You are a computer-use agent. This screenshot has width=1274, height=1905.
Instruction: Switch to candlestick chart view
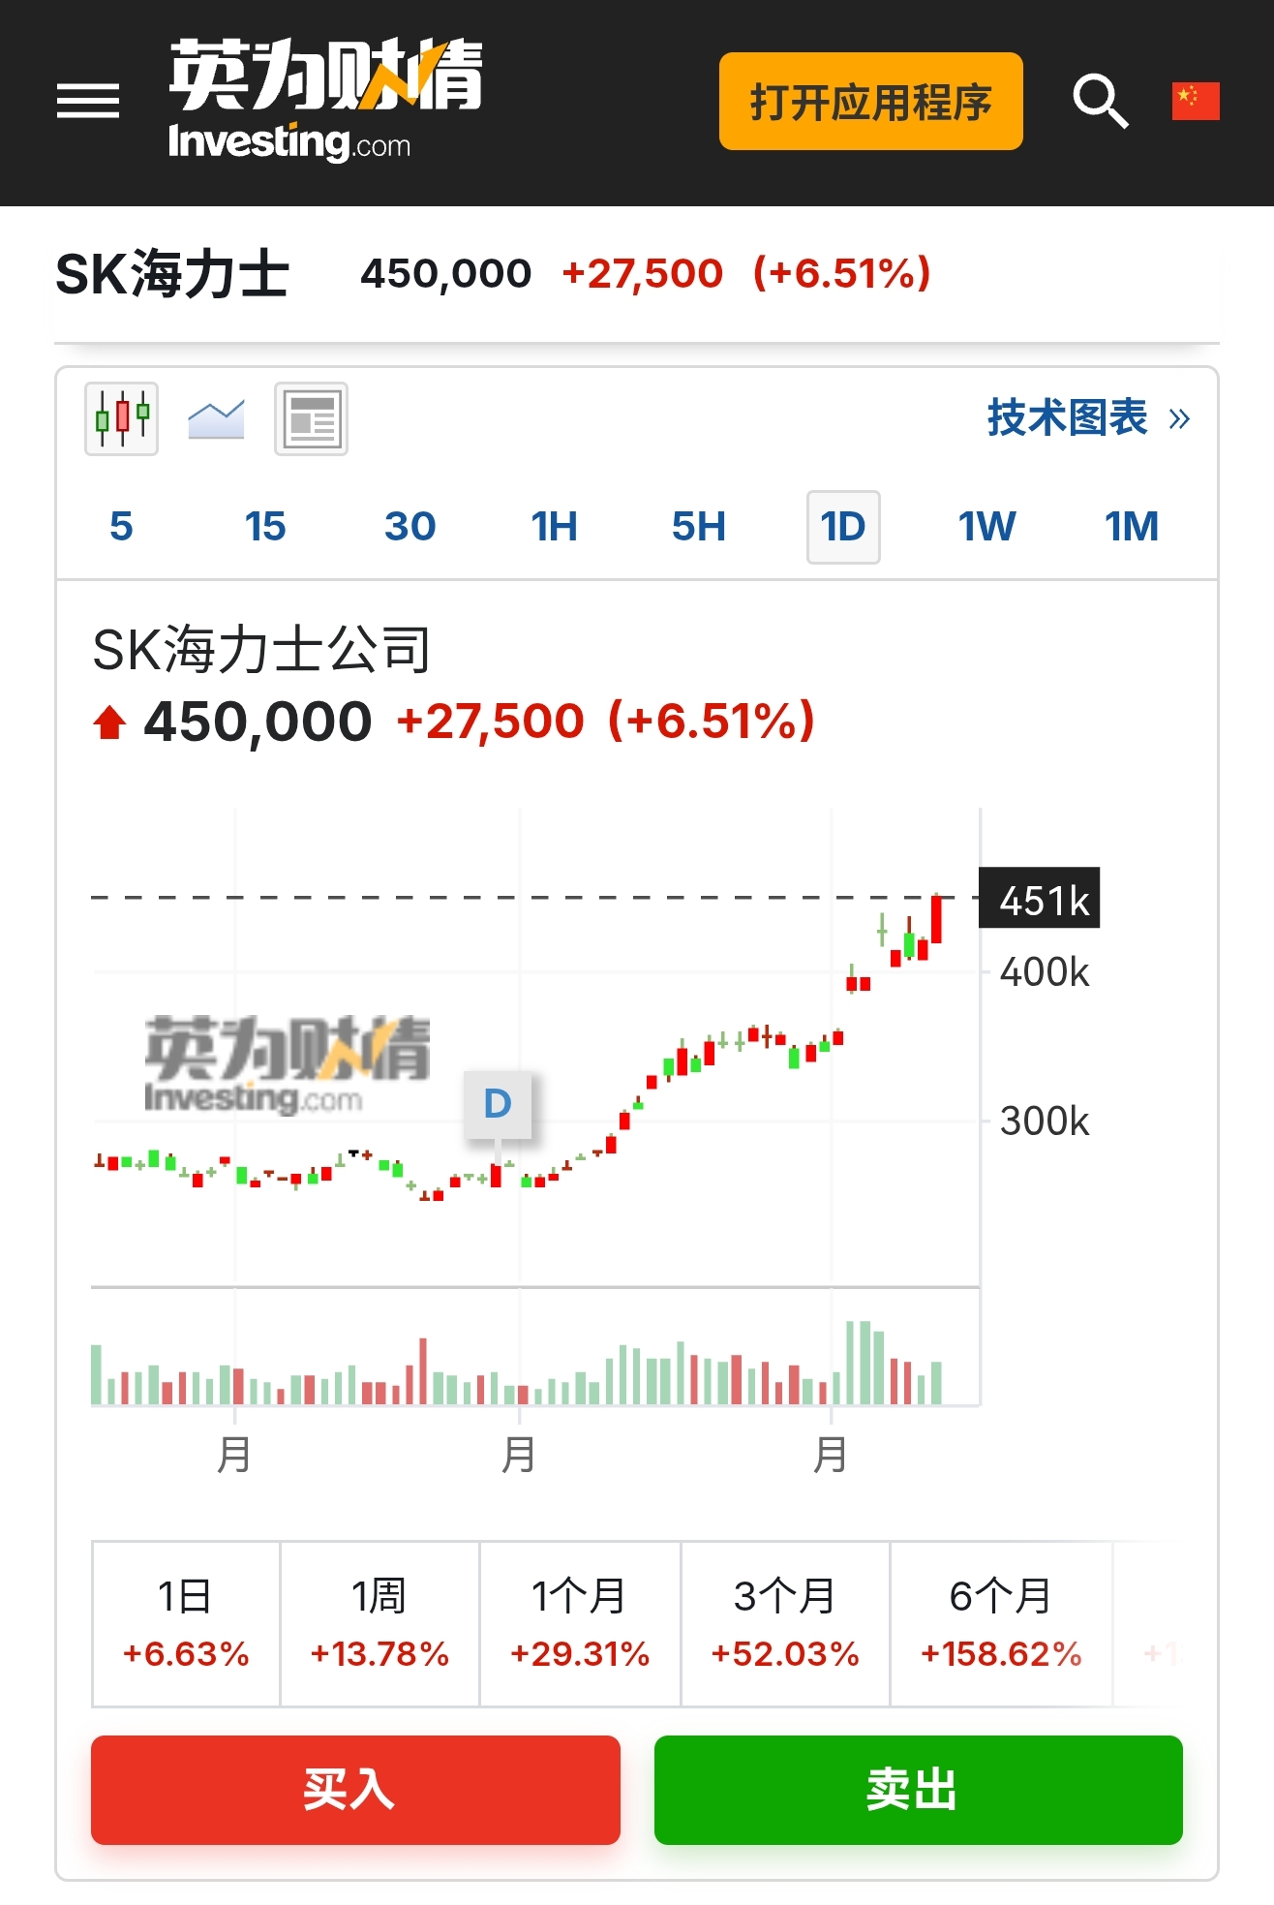click(x=122, y=418)
